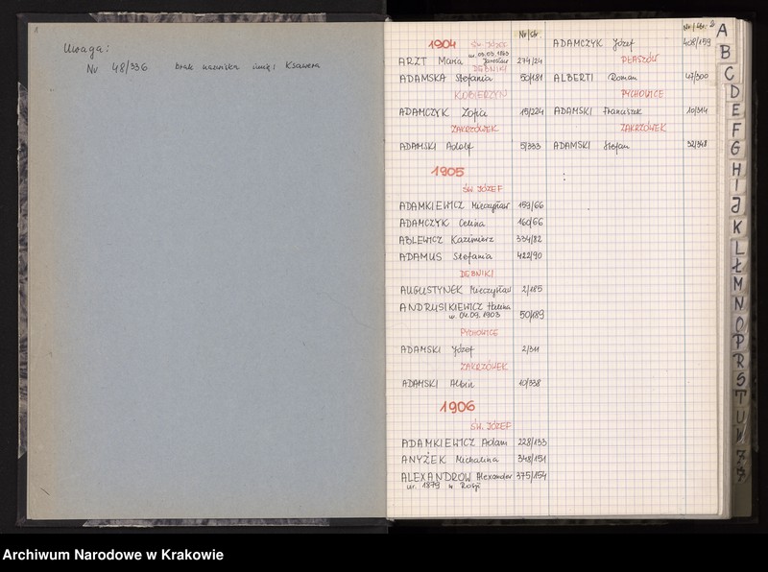Select the entry ANYŻEK Michalina
This screenshot has width=768, height=572.
[x=449, y=460]
